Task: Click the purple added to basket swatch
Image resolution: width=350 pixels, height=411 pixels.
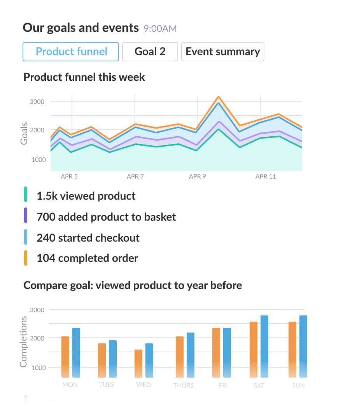Action: pos(25,215)
